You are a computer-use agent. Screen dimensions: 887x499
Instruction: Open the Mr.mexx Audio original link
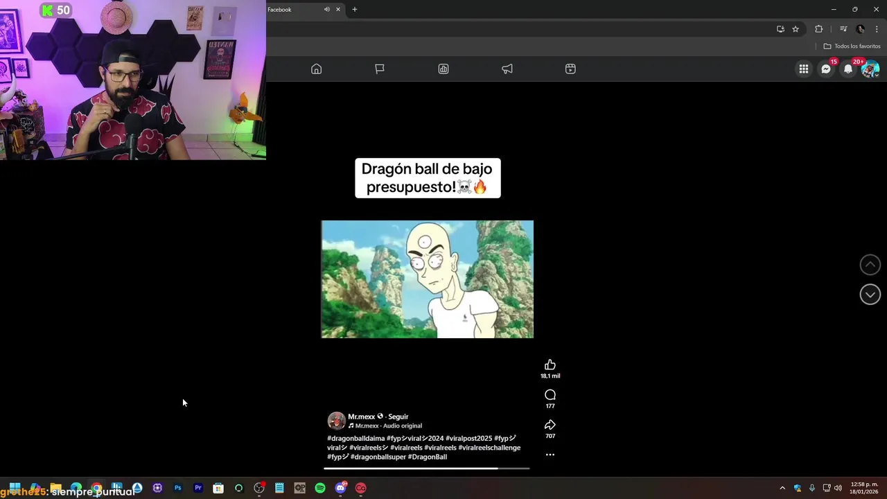385,426
